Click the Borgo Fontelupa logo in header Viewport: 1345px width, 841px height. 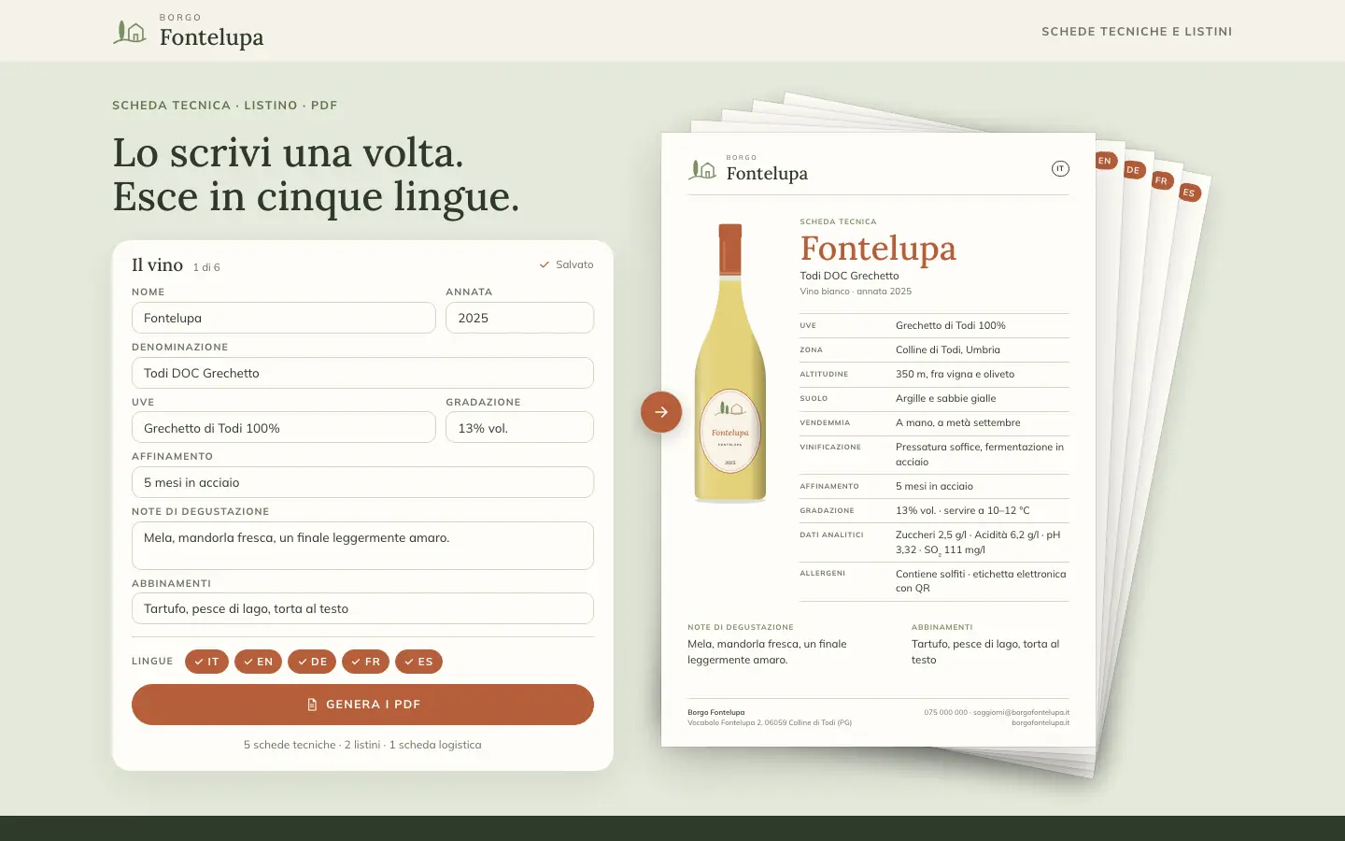[188, 32]
